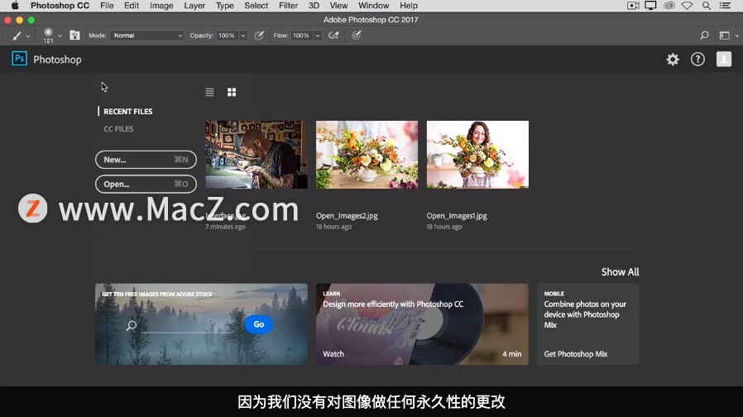Open the help question mark icon
This screenshot has width=743, height=417.
click(697, 60)
